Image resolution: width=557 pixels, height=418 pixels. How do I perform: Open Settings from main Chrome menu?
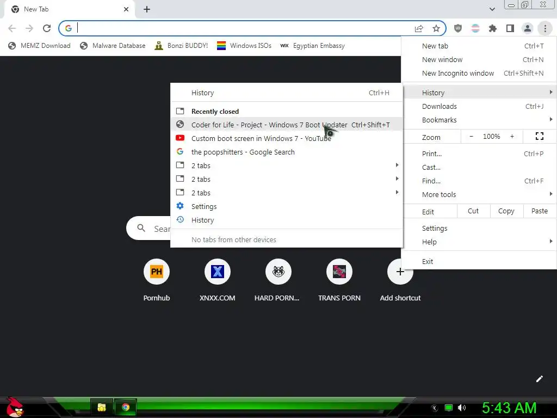(x=479, y=228)
